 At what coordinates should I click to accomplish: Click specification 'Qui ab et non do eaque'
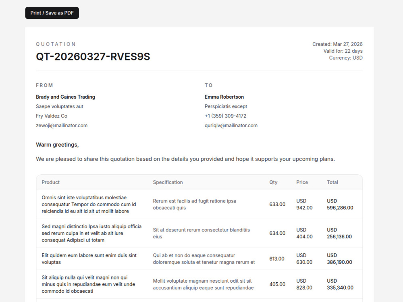204,259
